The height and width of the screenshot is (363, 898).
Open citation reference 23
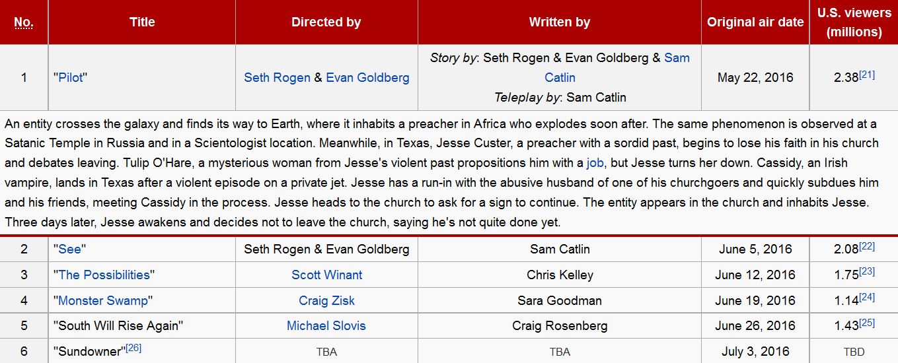click(x=867, y=272)
